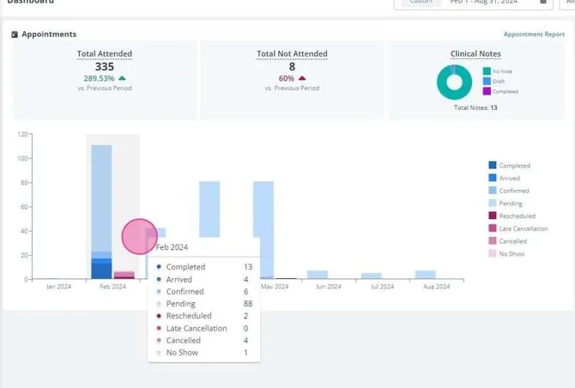The image size is (575, 388).
Task: Click the Clinical Notes donut chart
Action: [x=454, y=82]
